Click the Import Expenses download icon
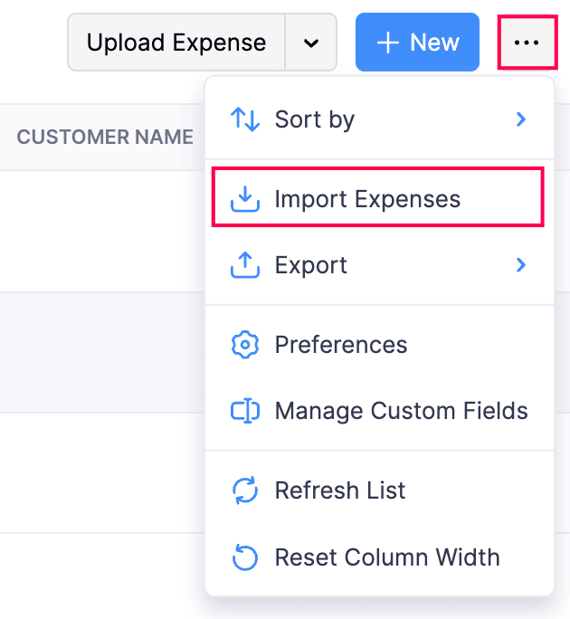570x619 pixels. 245,199
